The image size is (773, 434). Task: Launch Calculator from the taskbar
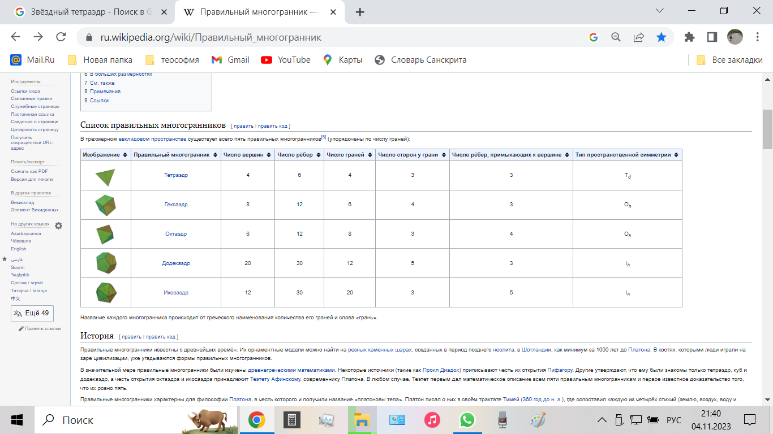click(292, 420)
